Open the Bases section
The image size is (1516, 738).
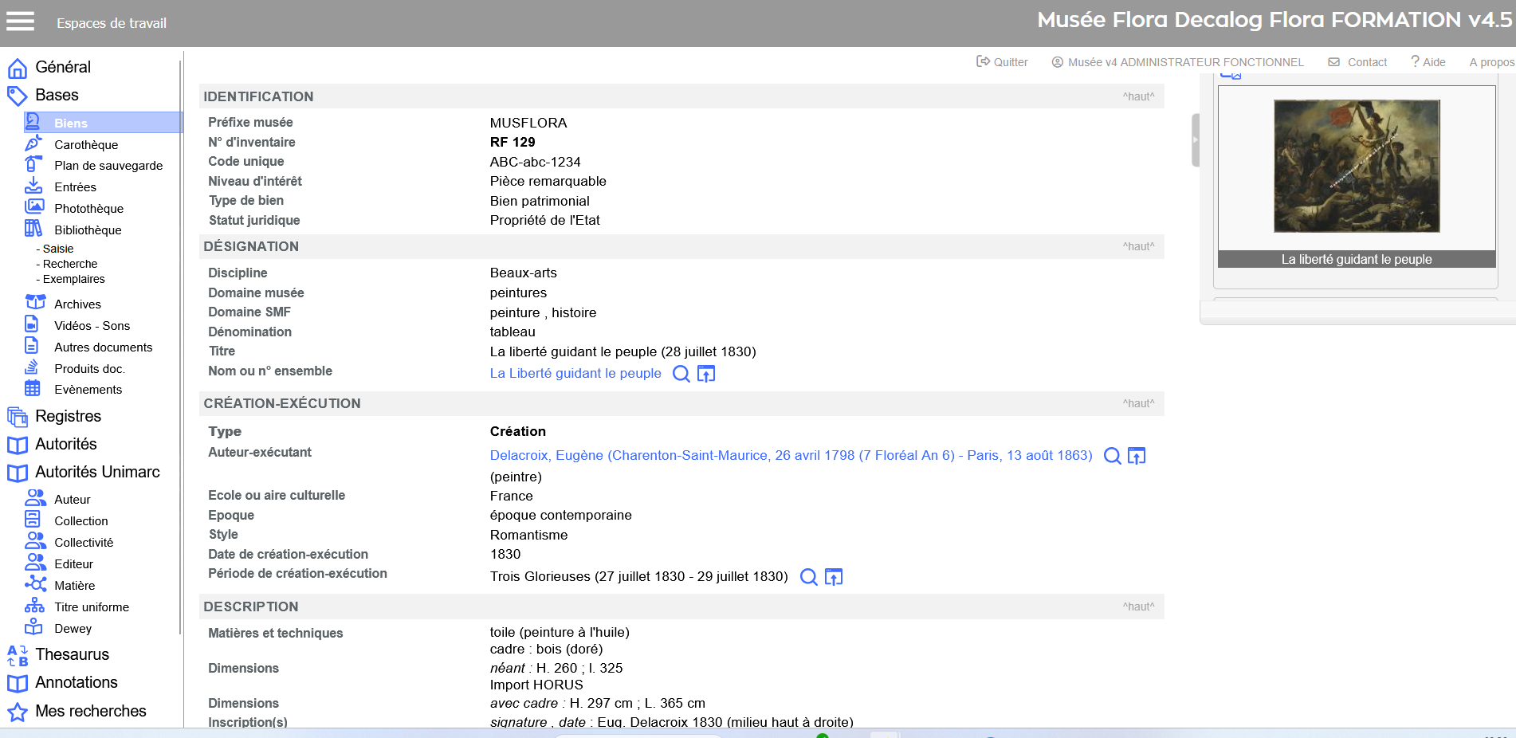click(x=57, y=95)
